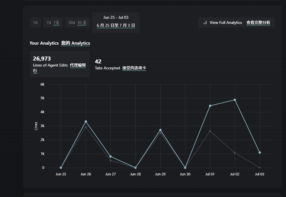Click the 26,973 total lines value
This screenshot has height=197, width=286.
coord(42,59)
